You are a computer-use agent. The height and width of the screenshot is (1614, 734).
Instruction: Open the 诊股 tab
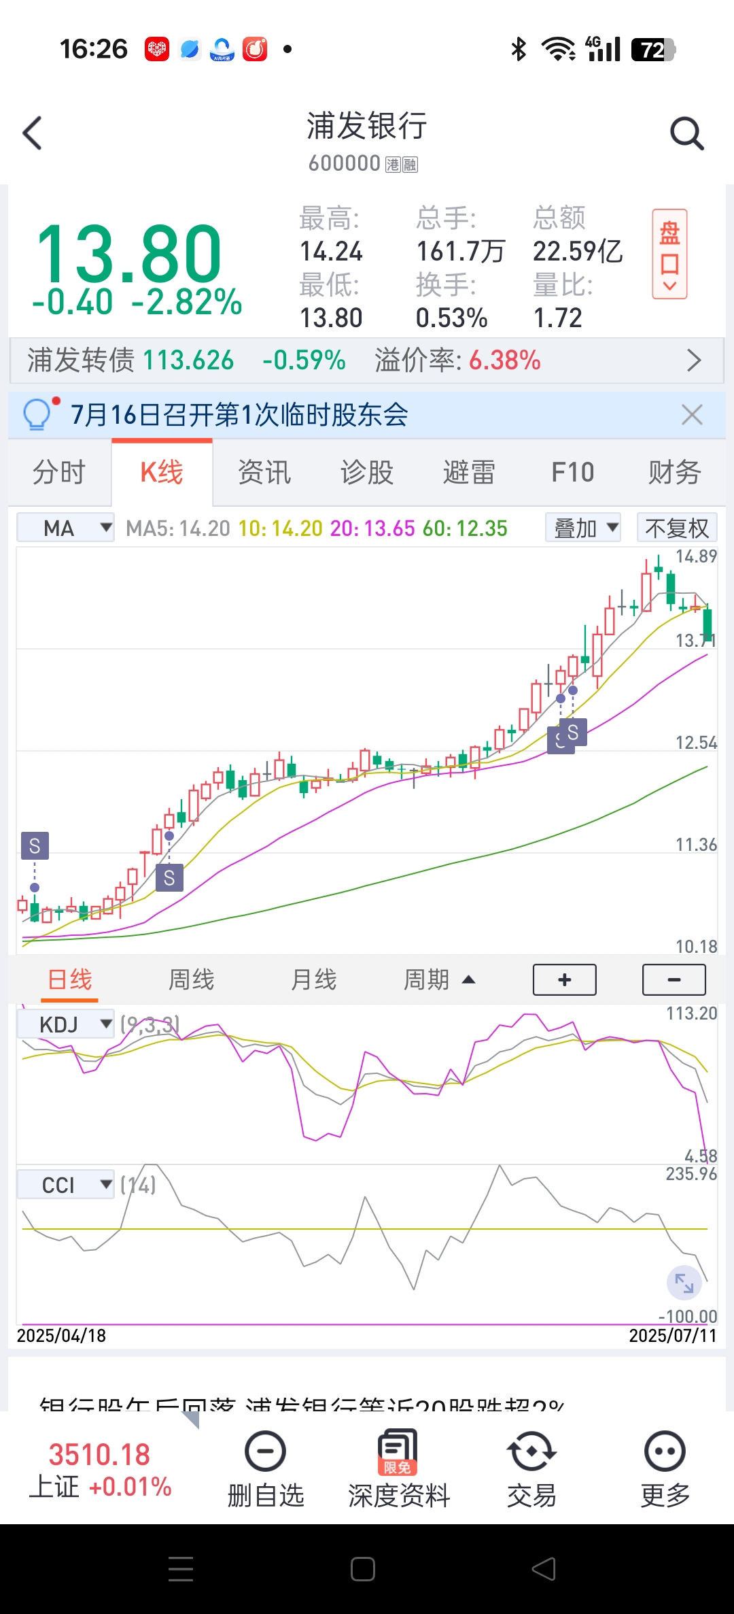coord(367,473)
